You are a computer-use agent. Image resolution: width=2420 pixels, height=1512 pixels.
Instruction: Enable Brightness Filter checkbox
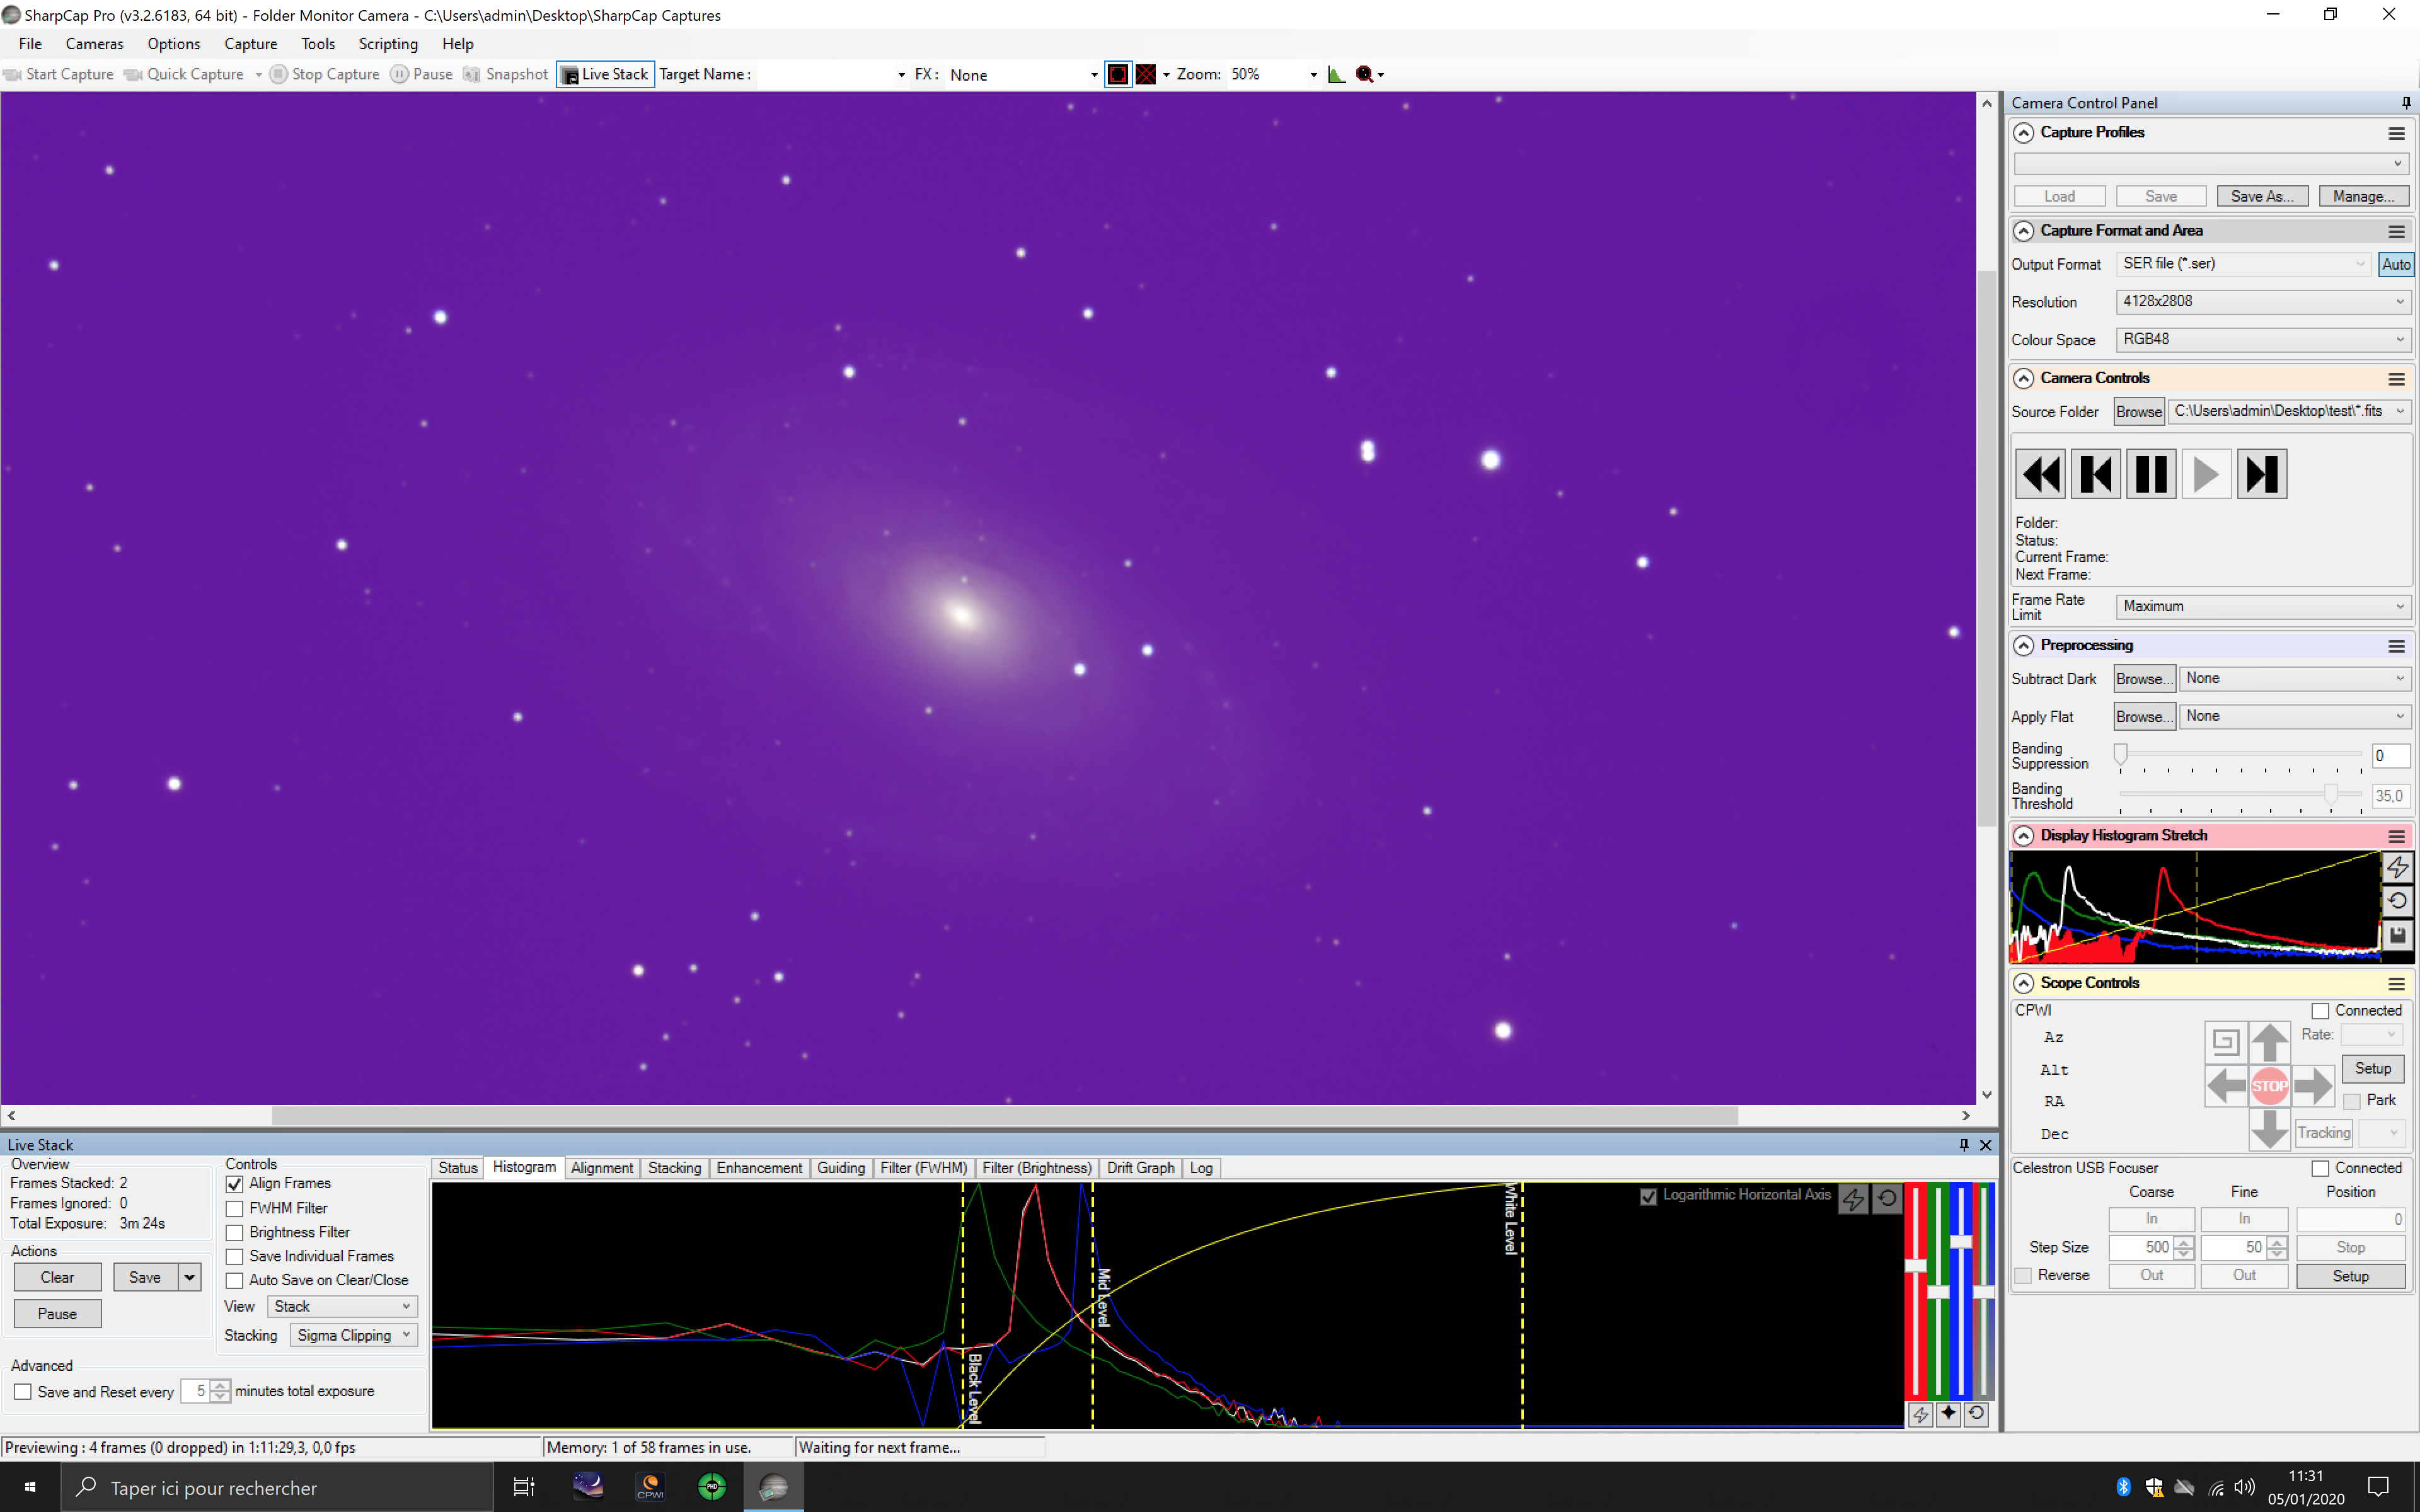[x=235, y=1233]
